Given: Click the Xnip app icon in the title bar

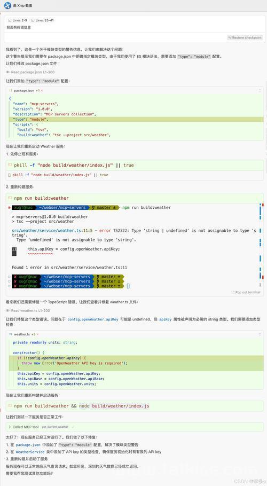Looking at the screenshot, I should click(7, 5).
